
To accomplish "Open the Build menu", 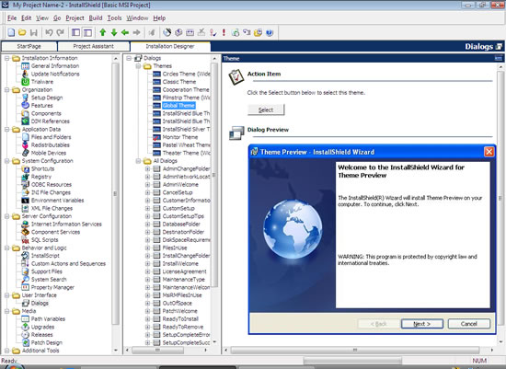I will [96, 18].
